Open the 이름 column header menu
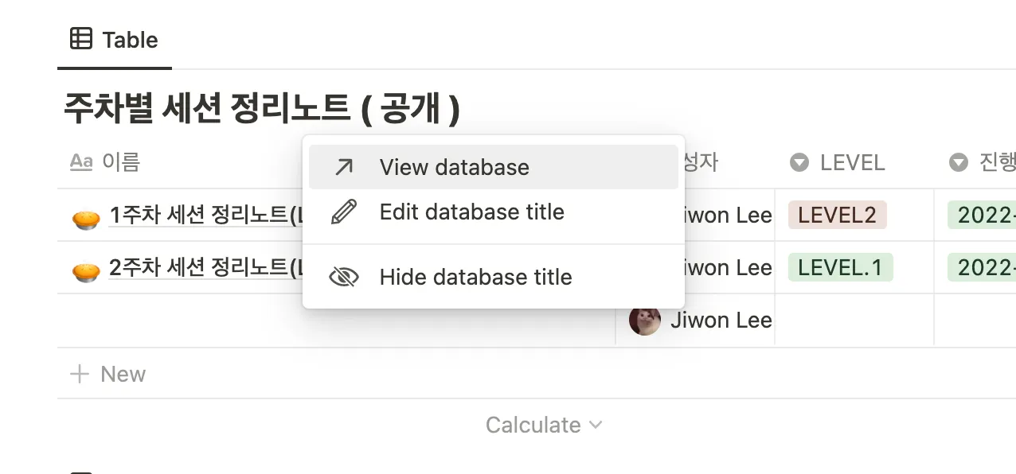Image resolution: width=1016 pixels, height=474 pixels. 120,162
